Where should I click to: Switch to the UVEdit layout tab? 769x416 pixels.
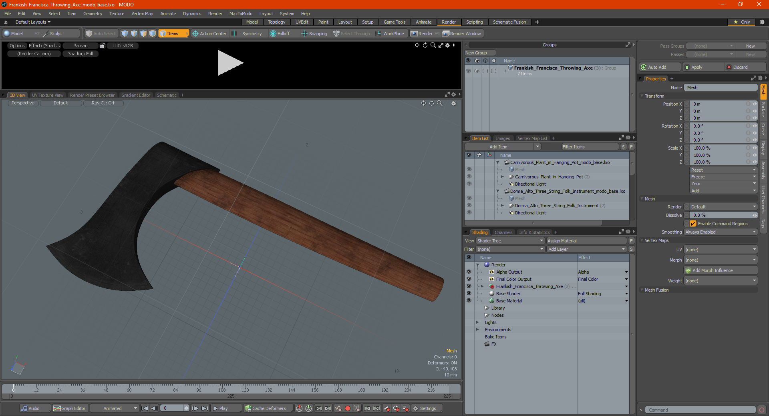(x=302, y=22)
